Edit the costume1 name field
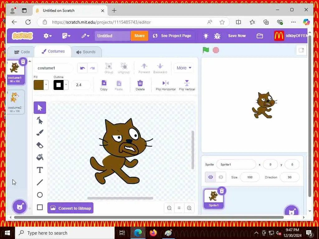The image size is (319, 239). [54, 68]
